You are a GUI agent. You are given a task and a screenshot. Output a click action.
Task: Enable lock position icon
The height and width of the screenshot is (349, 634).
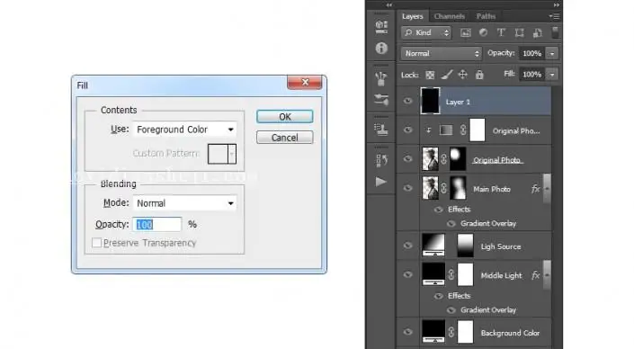pyautogui.click(x=462, y=75)
